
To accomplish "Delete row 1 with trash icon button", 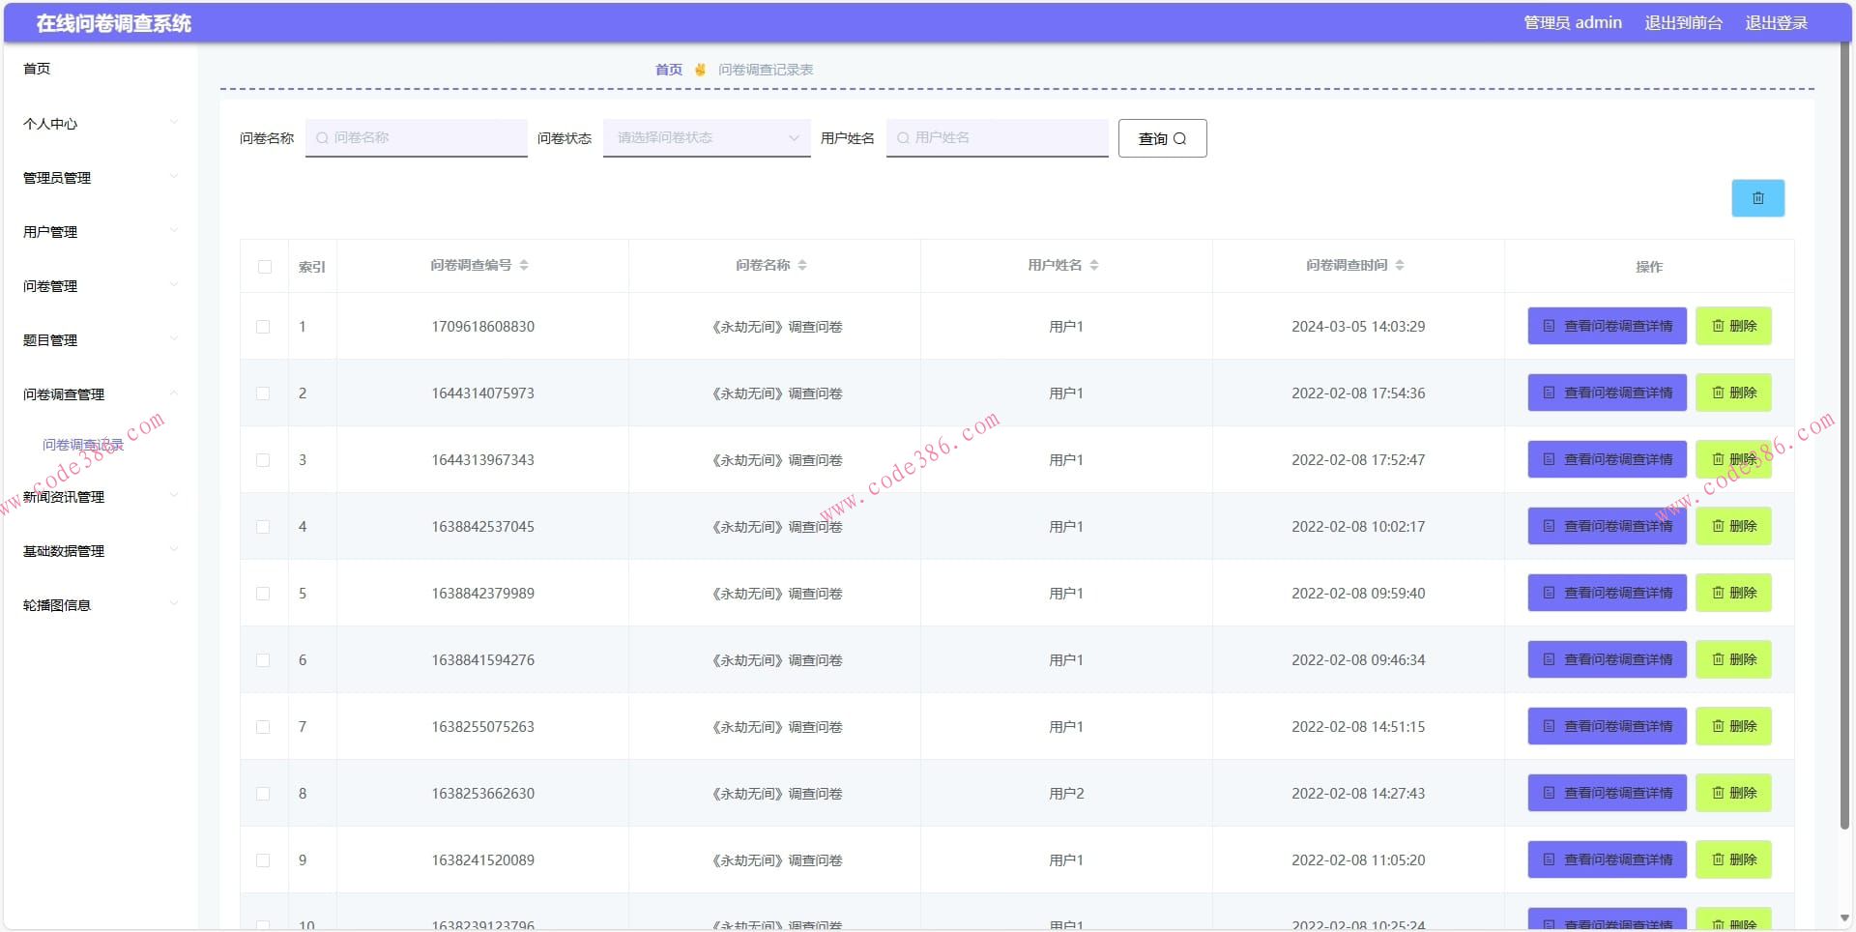I will [1733, 326].
